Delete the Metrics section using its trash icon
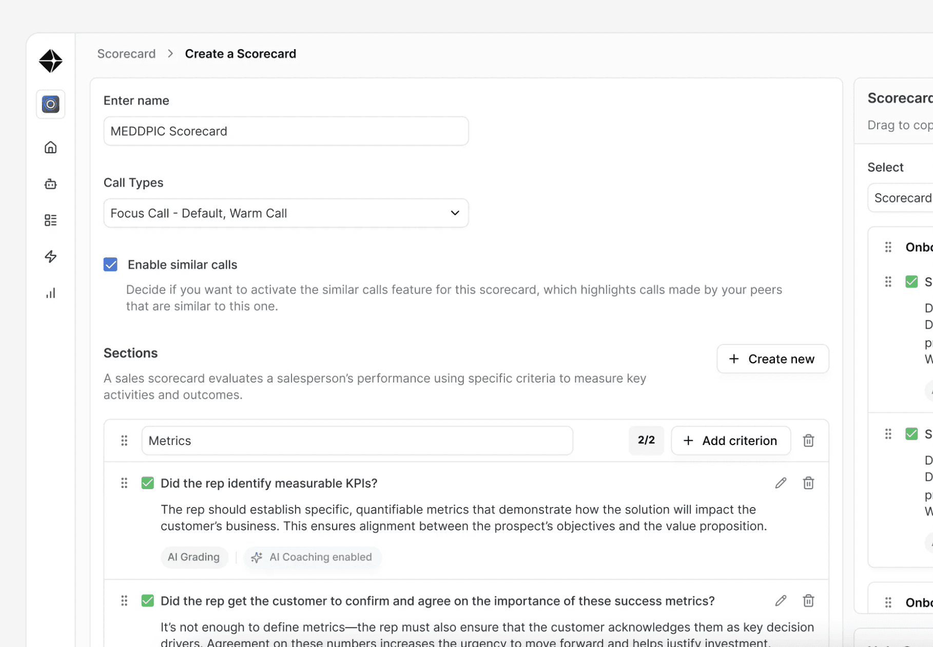Image resolution: width=933 pixels, height=647 pixels. pos(808,440)
